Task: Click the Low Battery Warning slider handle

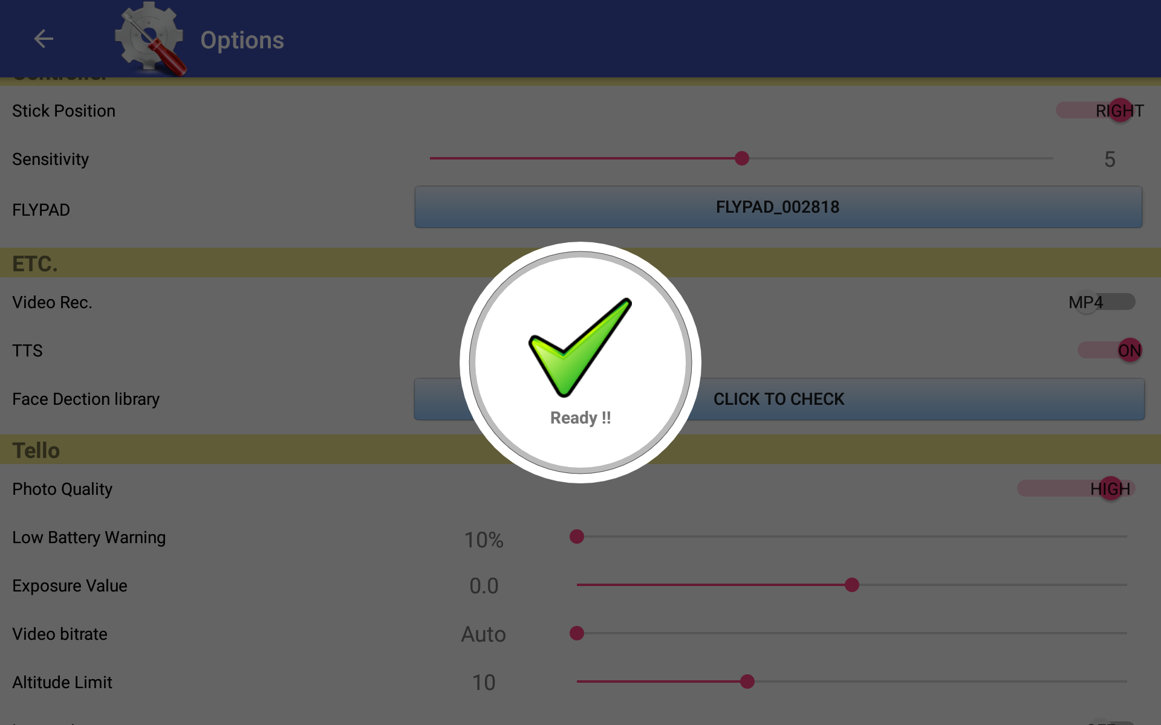Action: point(577,536)
